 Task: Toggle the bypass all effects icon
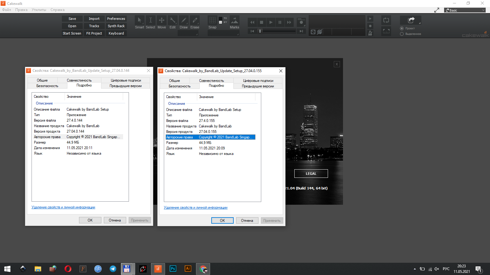(x=320, y=32)
